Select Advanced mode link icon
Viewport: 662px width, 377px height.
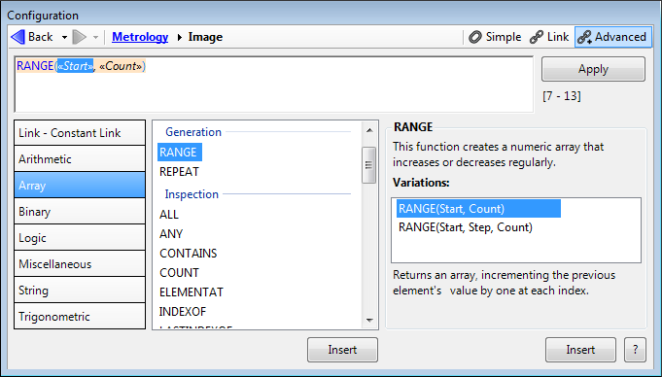(585, 37)
